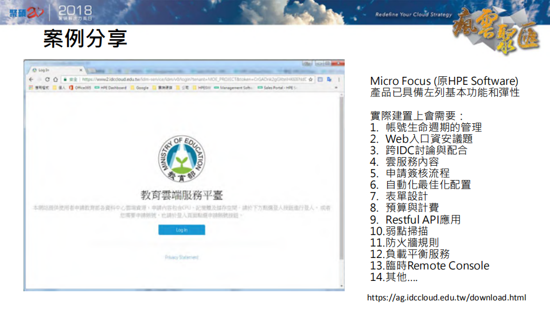Click list item 自動化最佳化配置
Viewport: 550px width, 309px height.
pyautogui.click(x=428, y=185)
